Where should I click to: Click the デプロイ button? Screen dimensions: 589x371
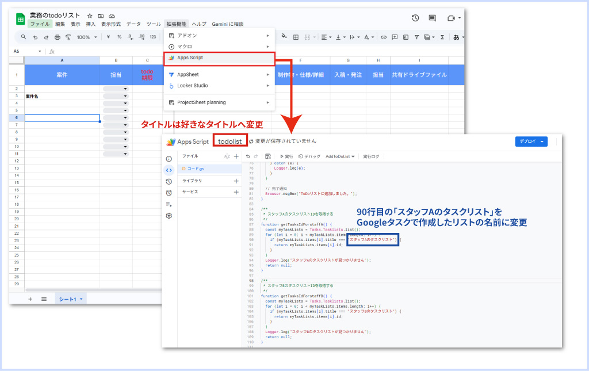pyautogui.click(x=531, y=141)
